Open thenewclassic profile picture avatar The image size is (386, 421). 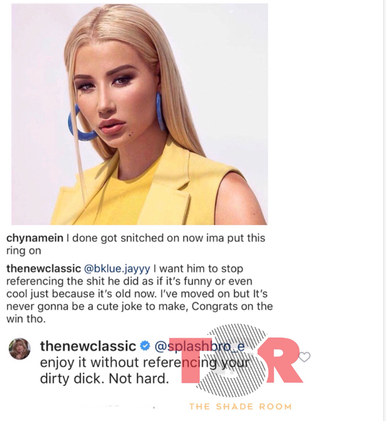tap(19, 348)
